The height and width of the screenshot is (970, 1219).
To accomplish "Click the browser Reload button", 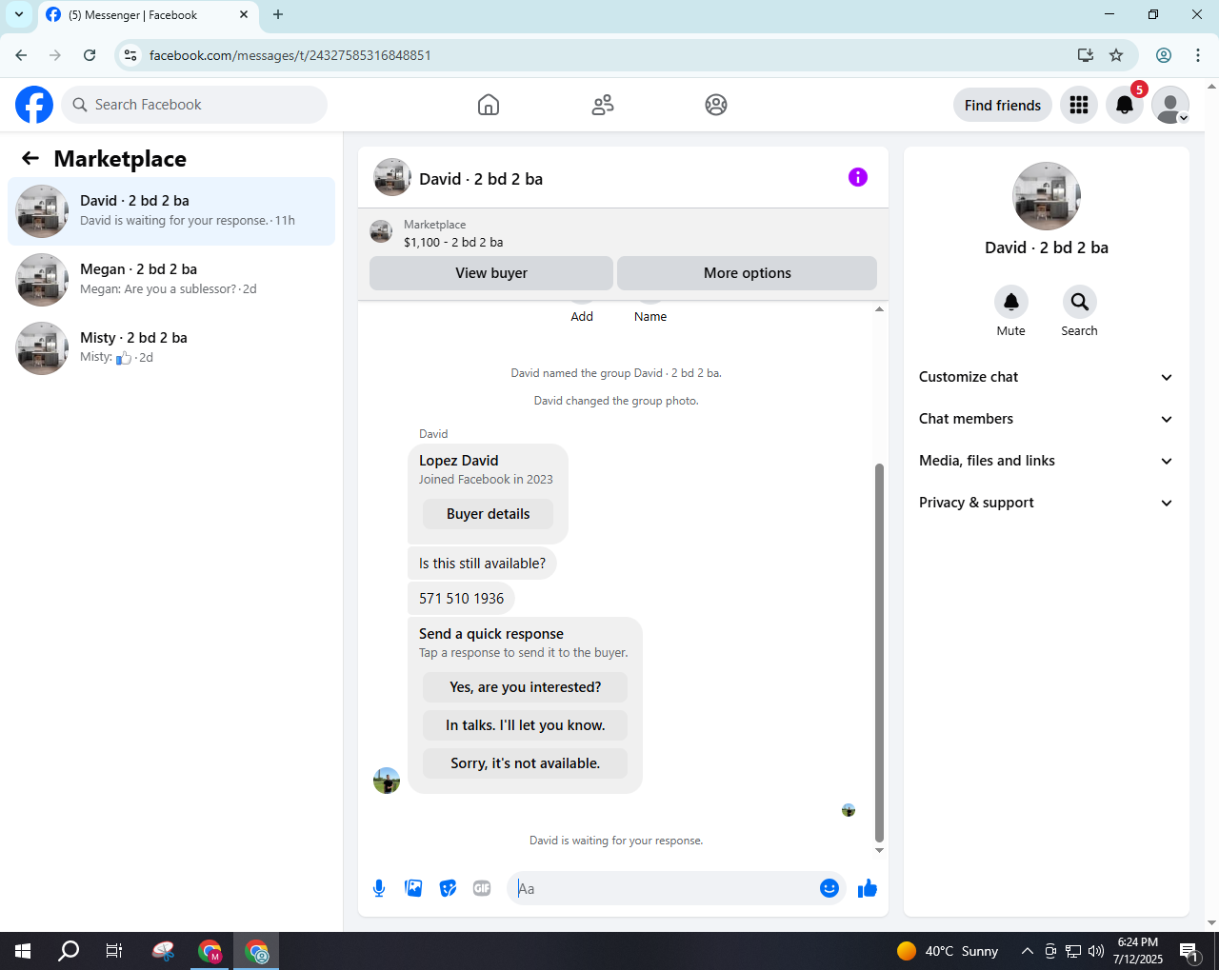I will click(x=90, y=55).
